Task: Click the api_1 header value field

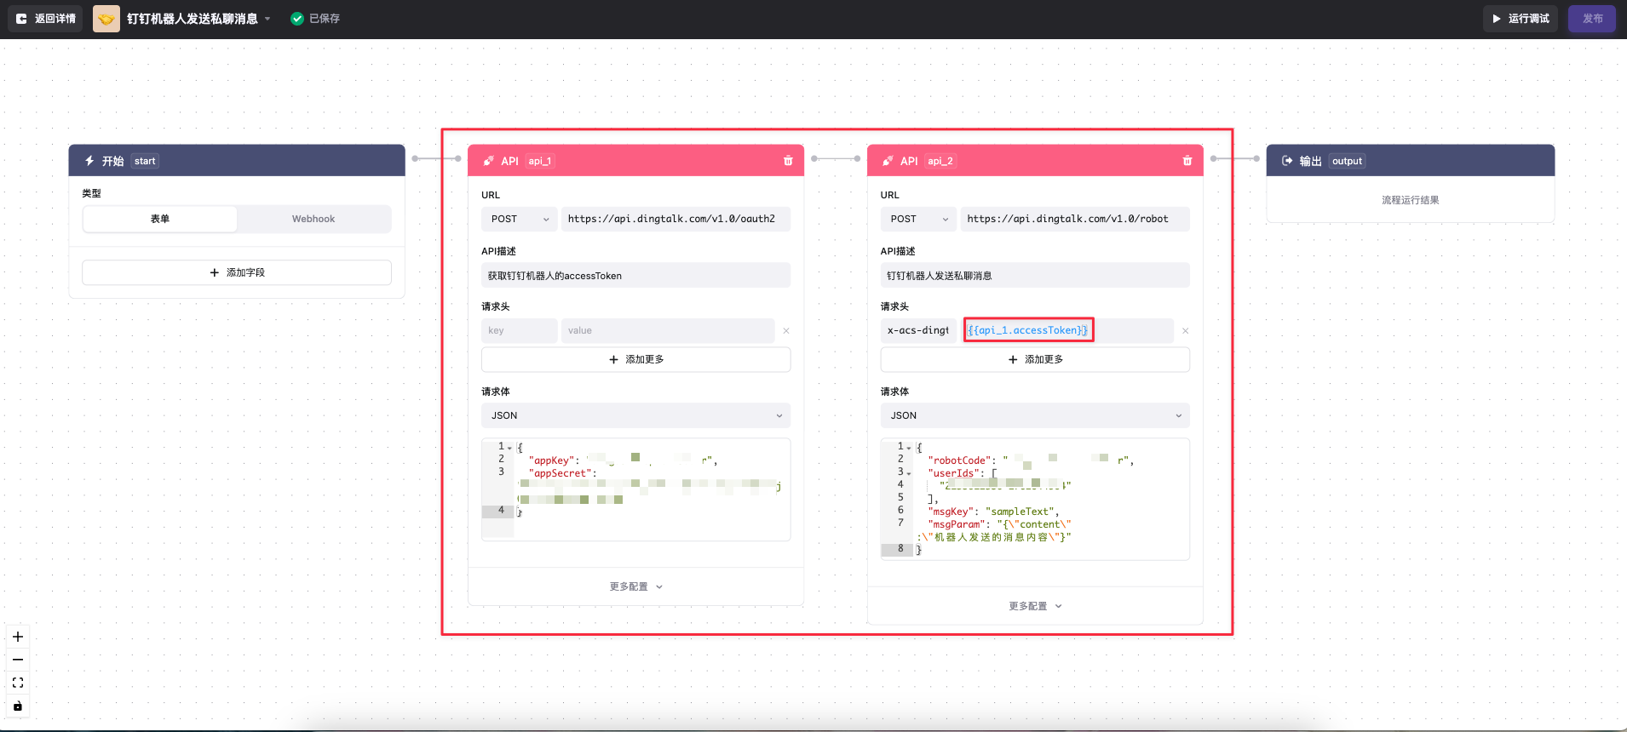Action: [x=668, y=330]
